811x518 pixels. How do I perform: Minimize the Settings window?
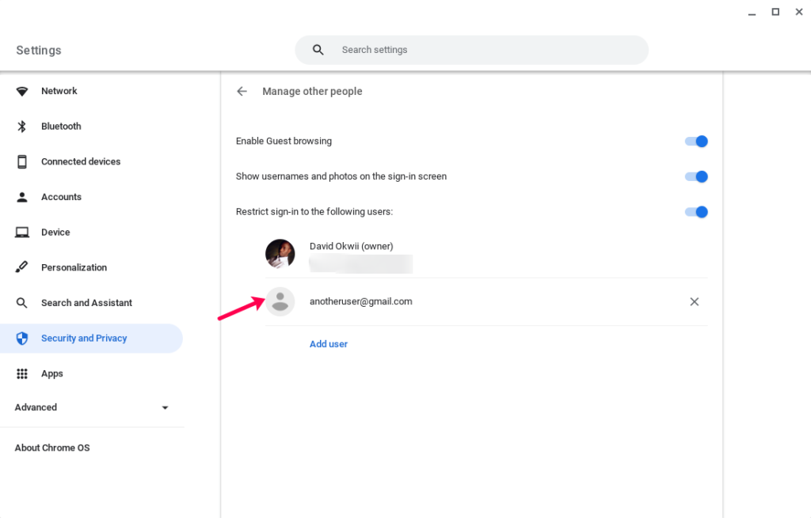pyautogui.click(x=752, y=13)
